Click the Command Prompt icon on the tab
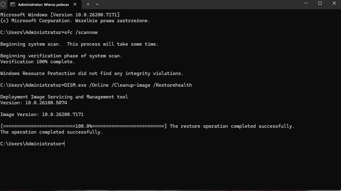The height and width of the screenshot is (191, 341). (x=13, y=5)
